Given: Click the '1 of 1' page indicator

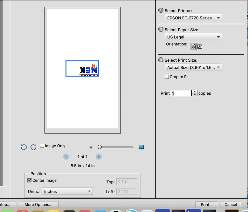Looking at the screenshot, I should click(82, 157).
